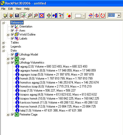The height and width of the screenshot is (135, 123).
Task: Click the Lithology Model grid cube icon
Action: 17,54
